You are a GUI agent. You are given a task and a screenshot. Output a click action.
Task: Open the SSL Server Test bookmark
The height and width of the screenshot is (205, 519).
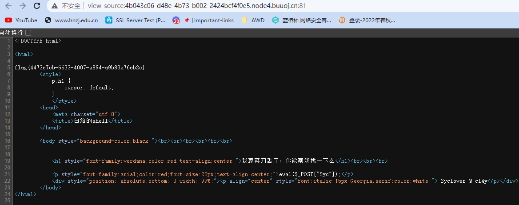pyautogui.click(x=135, y=20)
